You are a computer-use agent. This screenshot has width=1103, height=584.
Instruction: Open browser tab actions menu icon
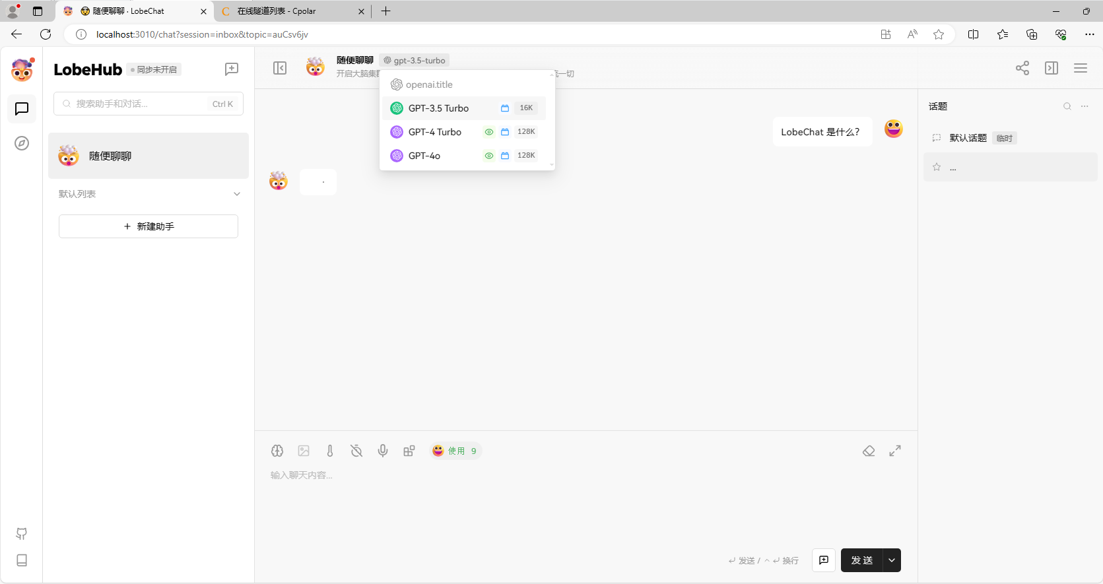(38, 11)
